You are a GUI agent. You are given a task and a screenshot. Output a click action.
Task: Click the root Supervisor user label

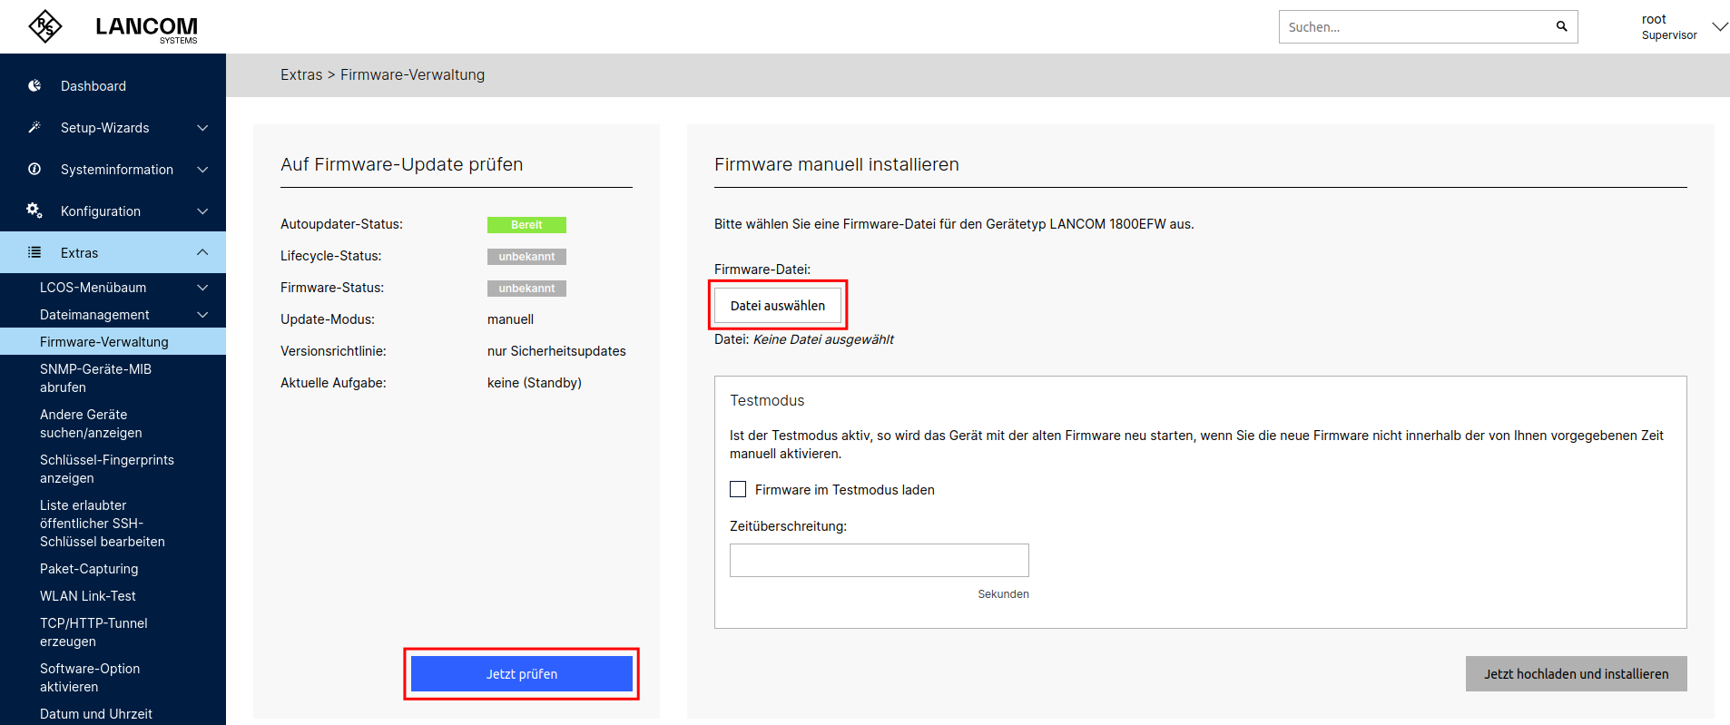[1669, 27]
